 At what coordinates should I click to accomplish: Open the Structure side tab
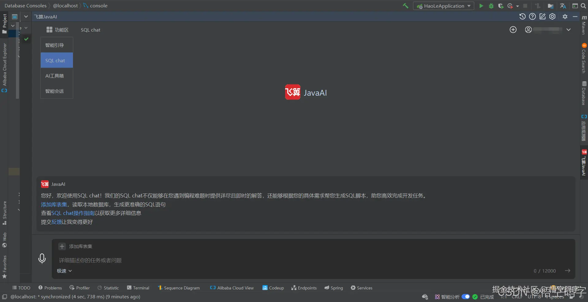point(4,213)
